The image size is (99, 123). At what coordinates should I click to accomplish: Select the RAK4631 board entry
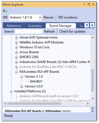(36, 81)
